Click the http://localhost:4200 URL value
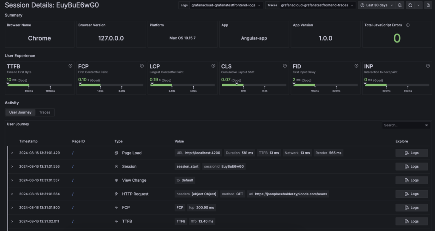Screen dimensions: 435x231 click(x=203, y=153)
